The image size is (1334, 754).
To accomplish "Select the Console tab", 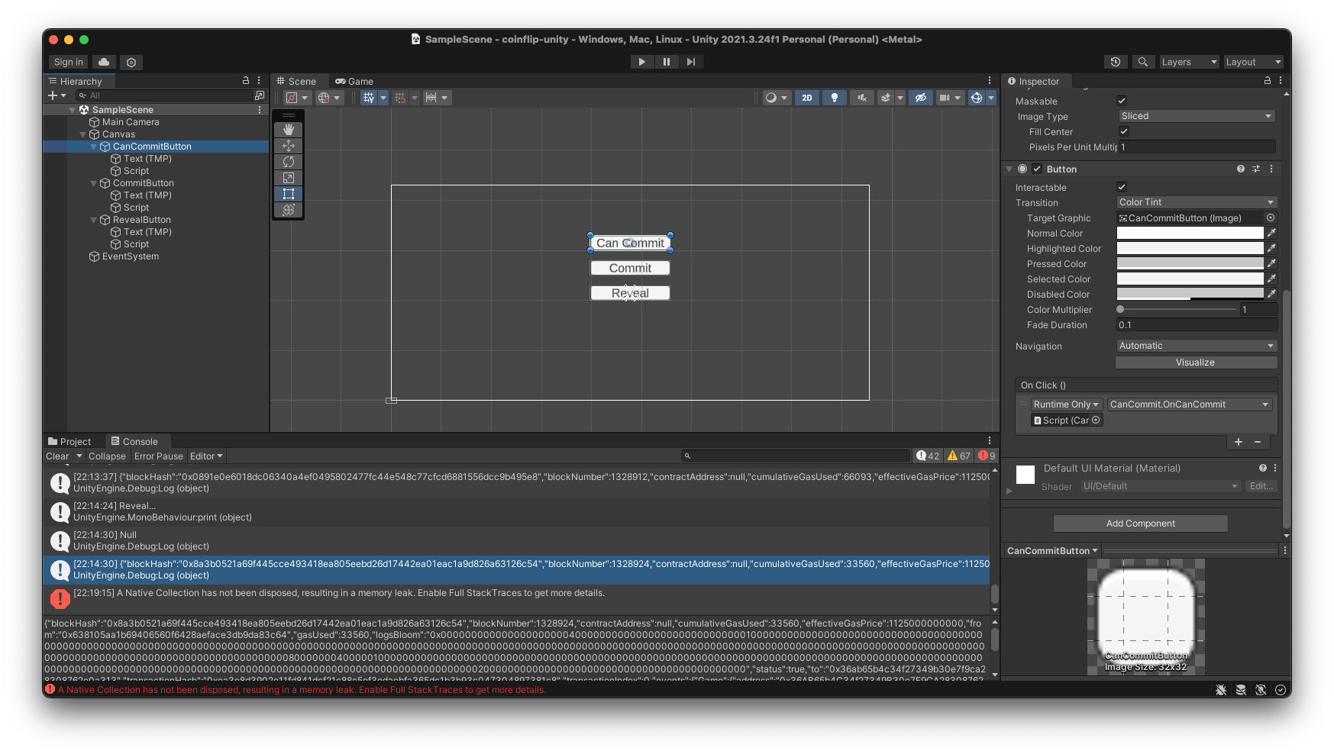I will click(134, 441).
